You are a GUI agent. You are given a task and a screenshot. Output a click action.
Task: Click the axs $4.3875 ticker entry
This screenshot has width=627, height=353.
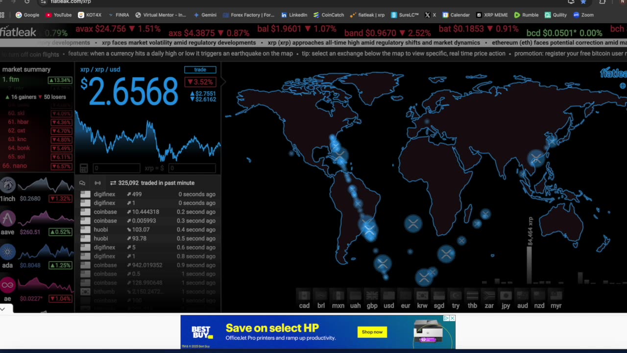(209, 33)
